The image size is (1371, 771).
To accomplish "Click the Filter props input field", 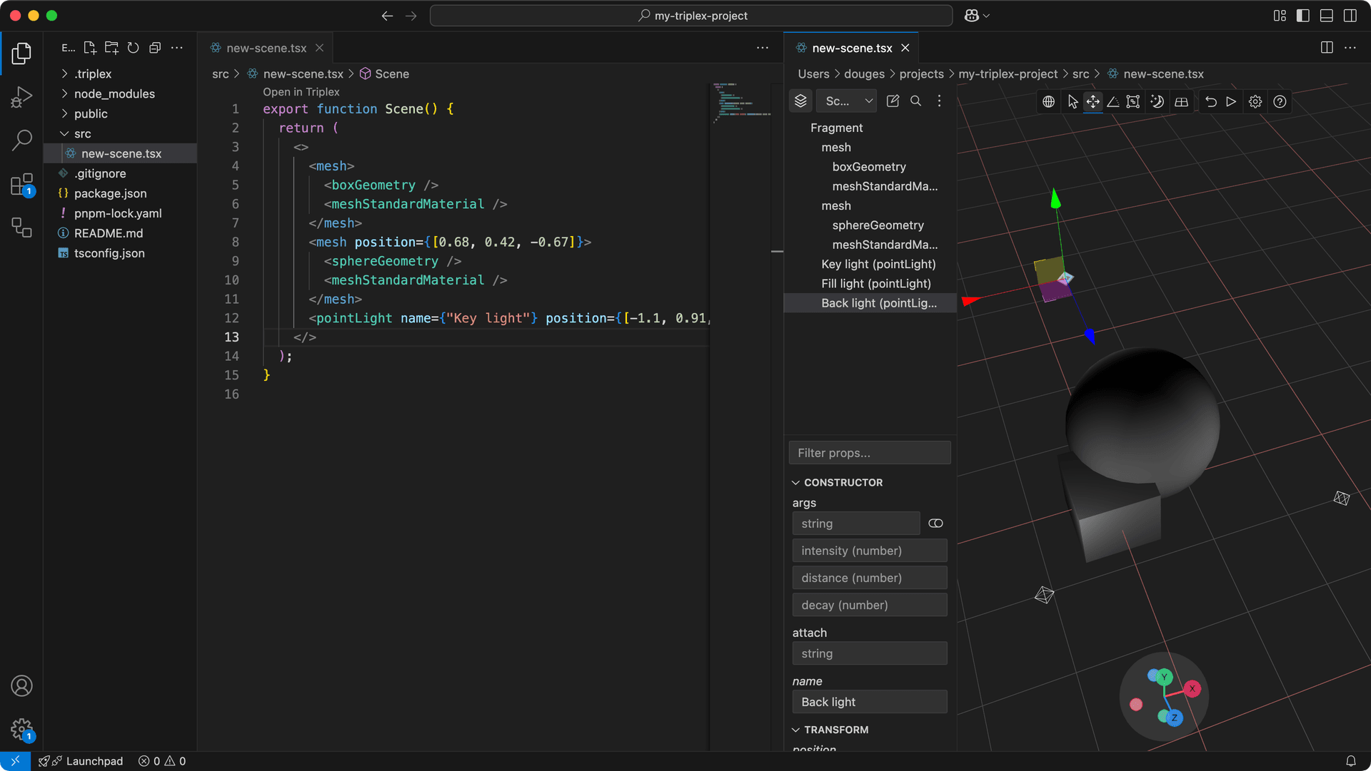I will [869, 453].
